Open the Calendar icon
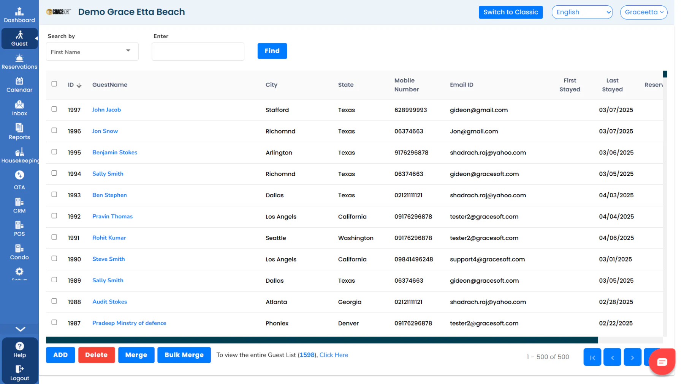Viewport: 684px width, 384px height. pyautogui.click(x=19, y=81)
